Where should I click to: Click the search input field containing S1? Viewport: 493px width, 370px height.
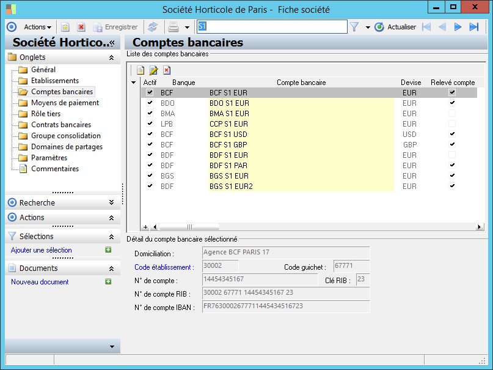pyautogui.click(x=271, y=27)
